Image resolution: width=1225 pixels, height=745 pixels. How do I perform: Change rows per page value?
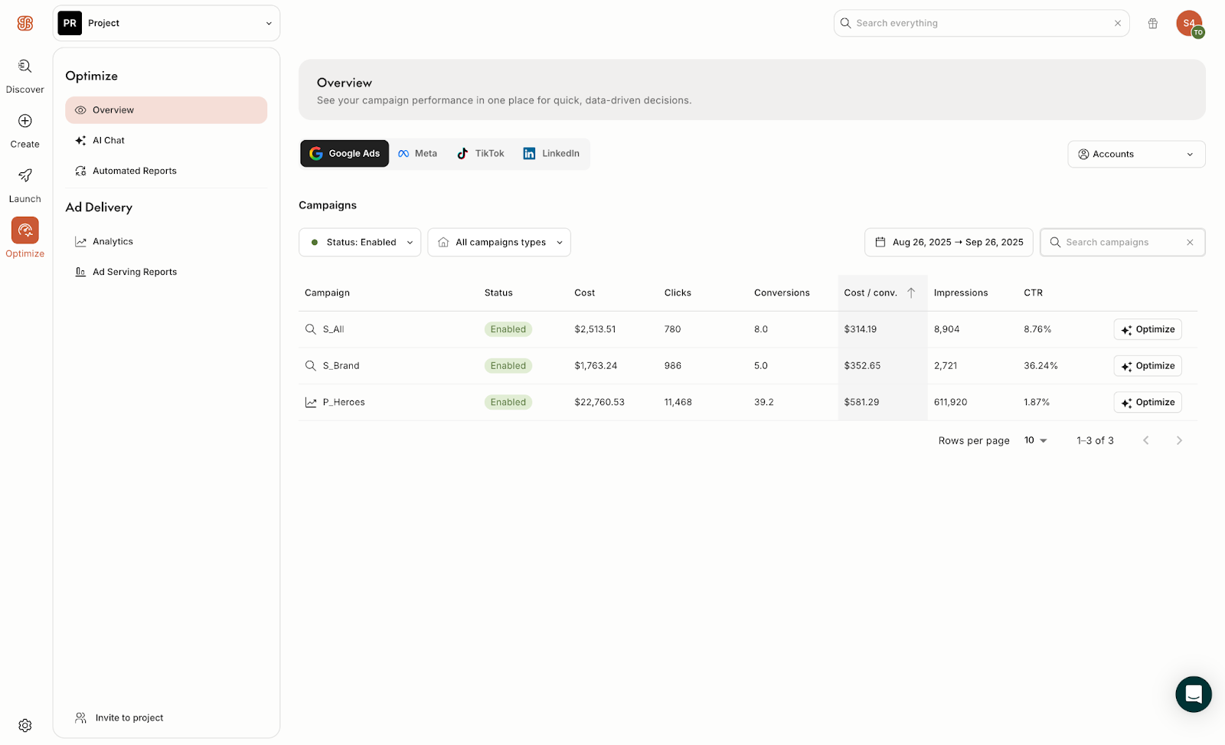coord(1035,440)
